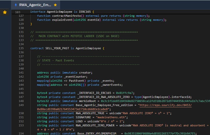Click the star icon in the RWA_Agentic_Em tab
This screenshot has width=210, height=135.
point(55,5)
